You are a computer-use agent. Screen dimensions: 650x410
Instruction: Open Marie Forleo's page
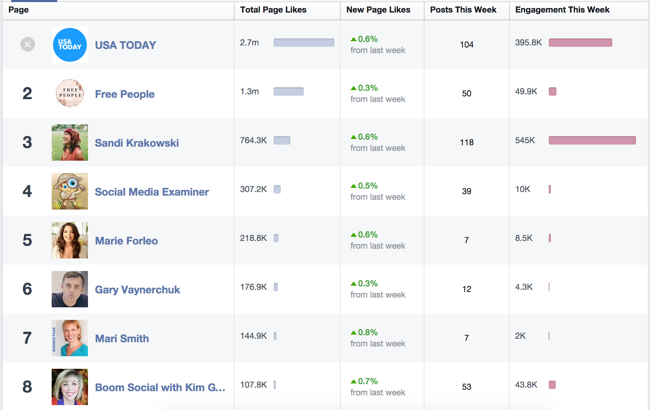click(126, 240)
